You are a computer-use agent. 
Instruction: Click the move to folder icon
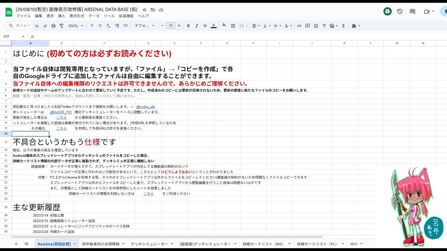click(153, 10)
